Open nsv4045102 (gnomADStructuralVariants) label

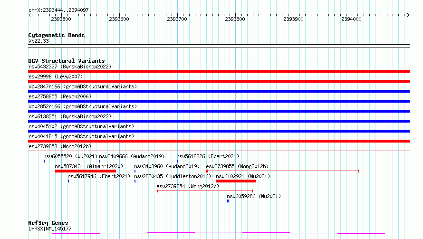(x=81, y=126)
